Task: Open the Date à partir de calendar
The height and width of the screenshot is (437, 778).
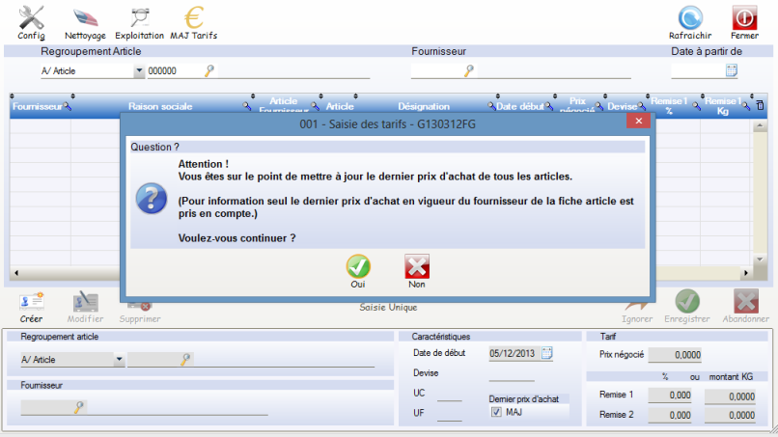Action: click(732, 70)
